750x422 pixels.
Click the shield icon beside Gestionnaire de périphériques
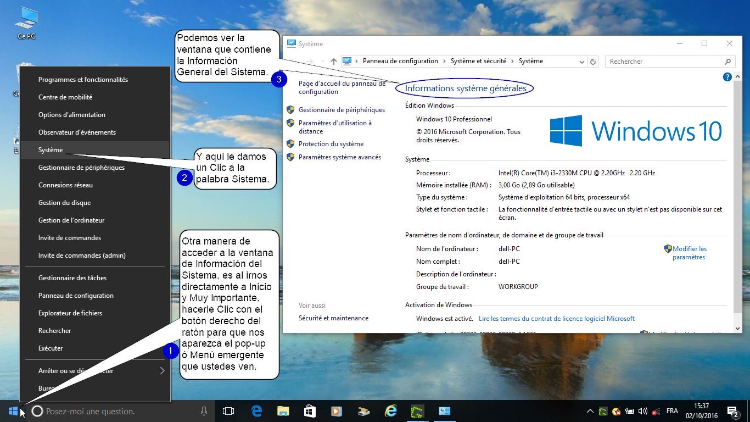(290, 110)
